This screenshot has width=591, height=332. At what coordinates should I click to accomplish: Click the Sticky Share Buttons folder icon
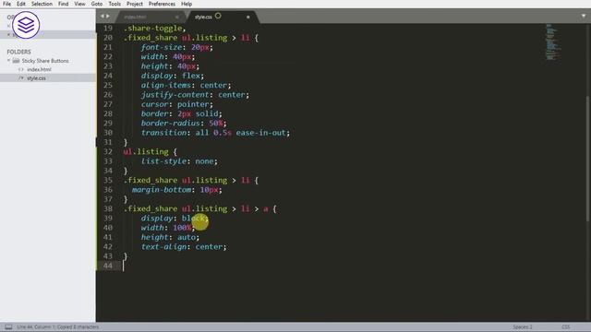coord(16,61)
